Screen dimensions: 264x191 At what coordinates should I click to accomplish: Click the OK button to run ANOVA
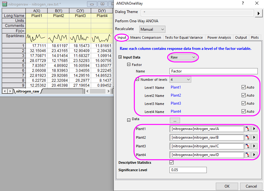[227, 186]
